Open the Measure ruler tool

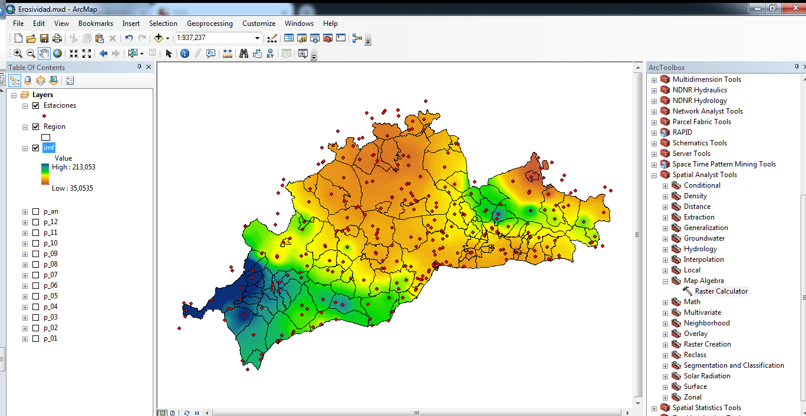228,54
